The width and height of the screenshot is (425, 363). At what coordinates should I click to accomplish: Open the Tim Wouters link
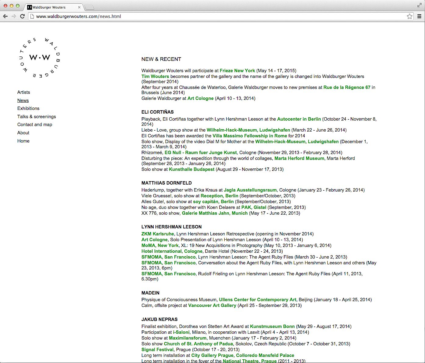coord(155,76)
